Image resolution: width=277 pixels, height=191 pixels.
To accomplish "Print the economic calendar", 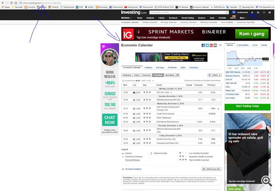I will click(x=220, y=45).
